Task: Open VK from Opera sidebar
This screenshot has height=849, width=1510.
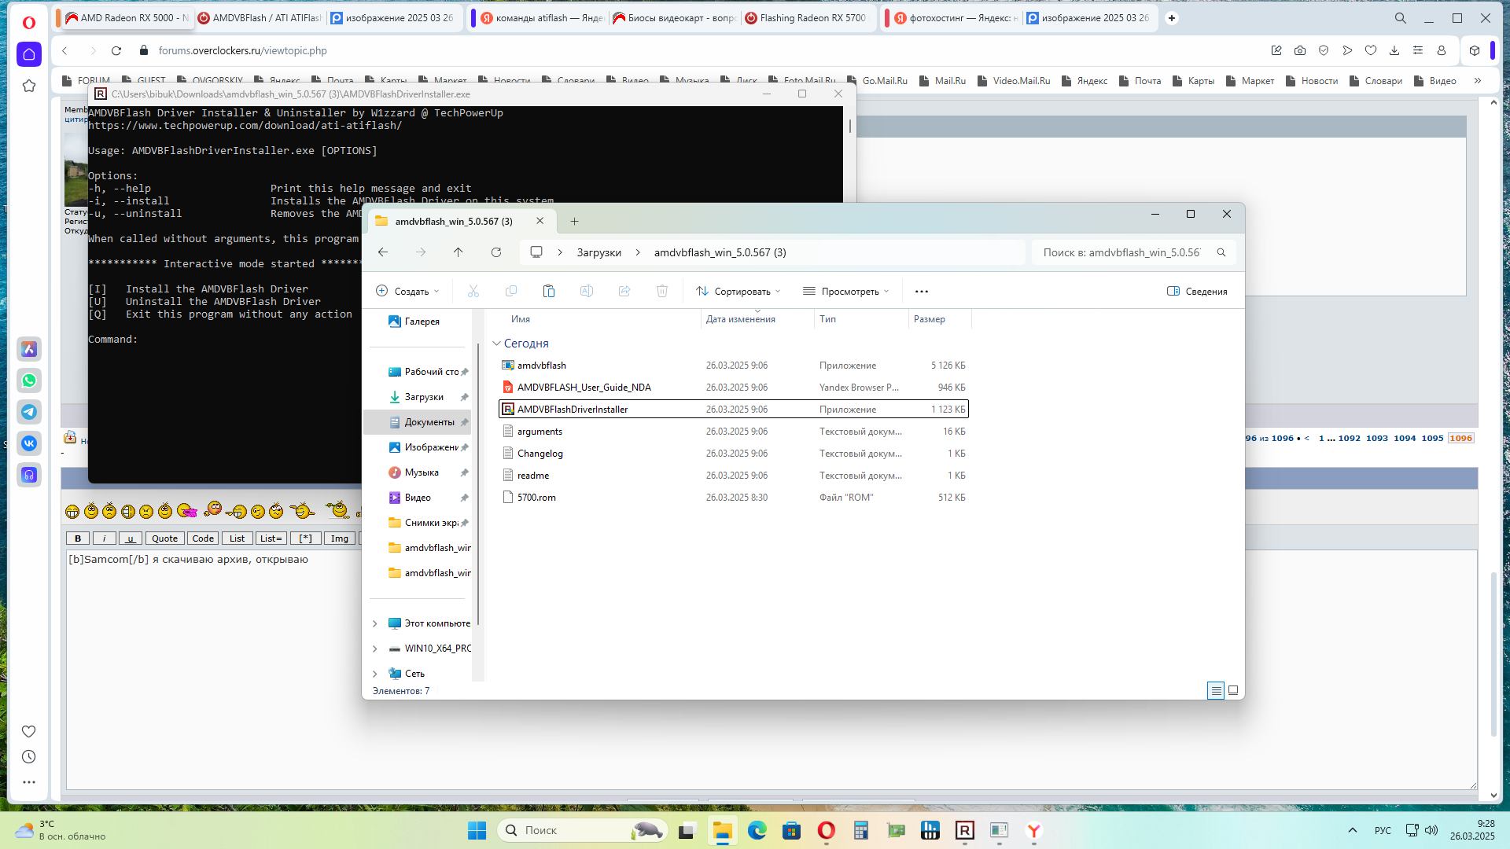Action: click(29, 443)
